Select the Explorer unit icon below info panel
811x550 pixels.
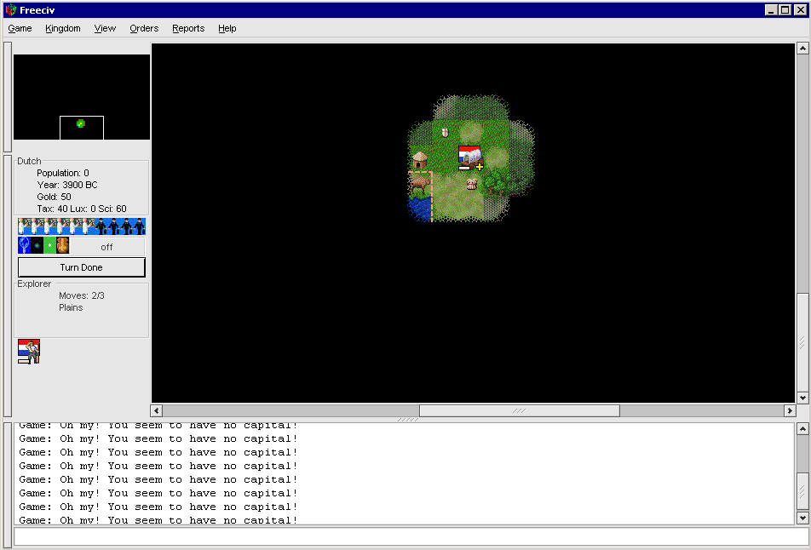tap(29, 352)
